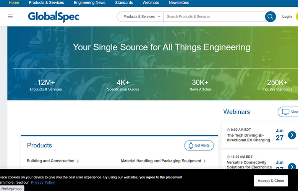This screenshot has width=298, height=191.
Task: Open the Privacy Policy link
Action: [x=43, y=183]
